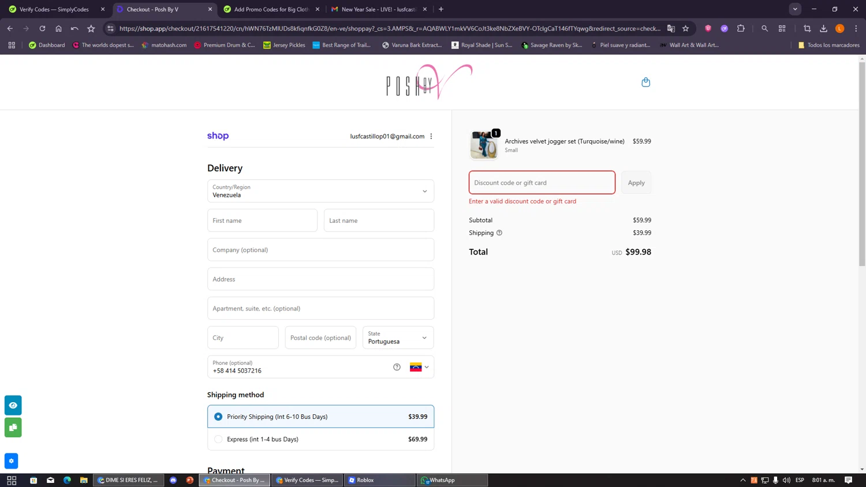Bookmark this page with the address bar star
The image size is (866, 487).
coord(685,28)
